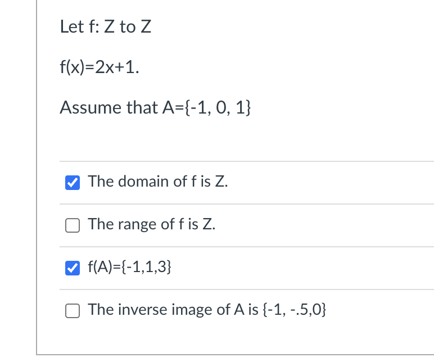Select the answer label "f(A)={-1,1,3}"
434x362 pixels.
coord(129,267)
